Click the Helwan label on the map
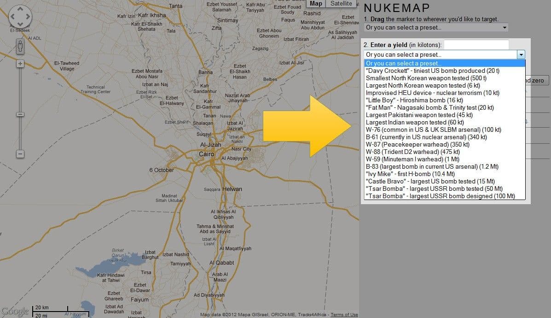 pos(232,189)
